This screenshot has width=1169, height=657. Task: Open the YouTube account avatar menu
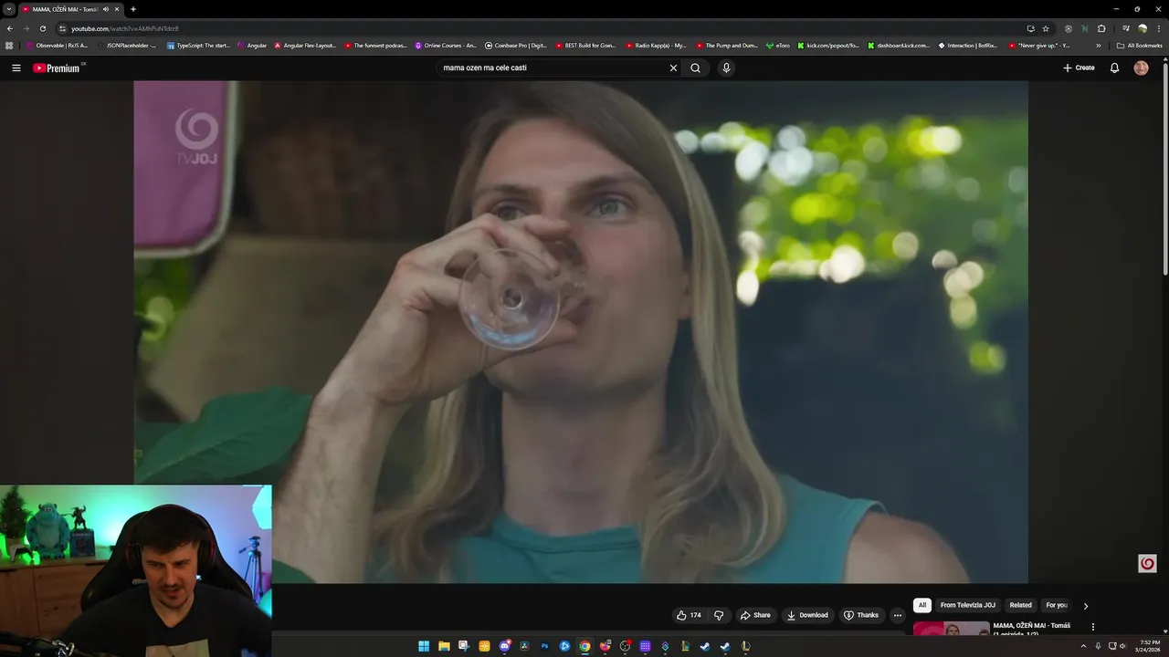click(x=1141, y=68)
